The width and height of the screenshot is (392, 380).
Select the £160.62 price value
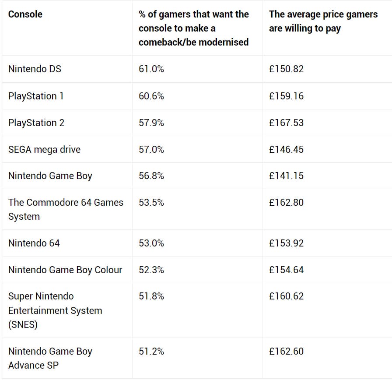(286, 296)
